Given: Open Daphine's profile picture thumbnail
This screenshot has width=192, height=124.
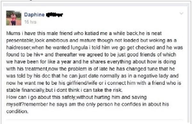Looking at the screenshot, I should tap(13, 18).
